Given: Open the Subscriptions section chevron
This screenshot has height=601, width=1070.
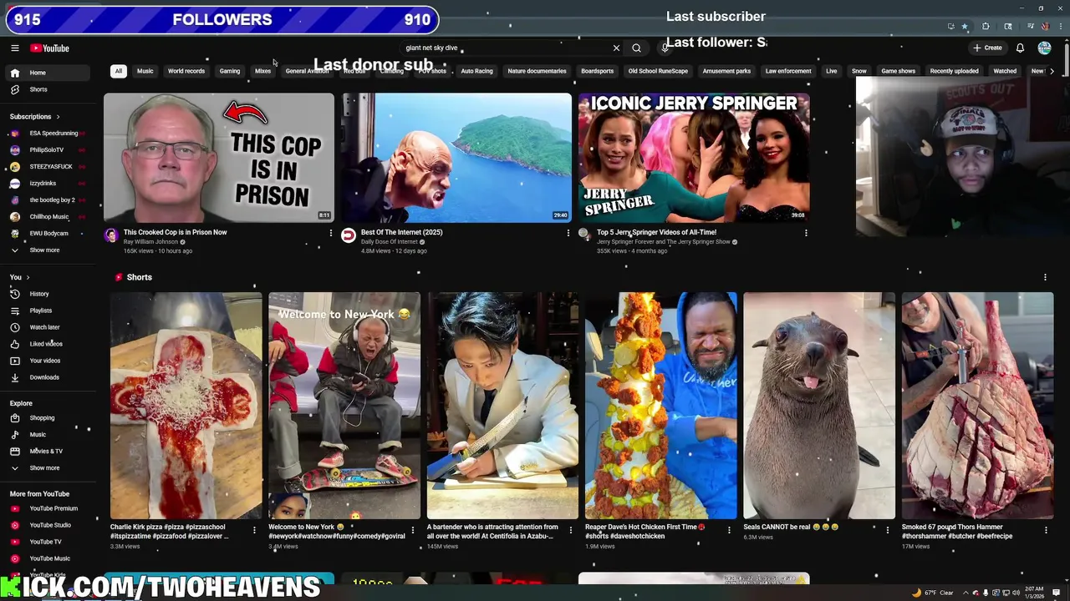Looking at the screenshot, I should point(58,117).
